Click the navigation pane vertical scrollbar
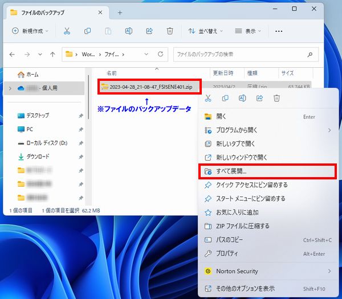 88,97
